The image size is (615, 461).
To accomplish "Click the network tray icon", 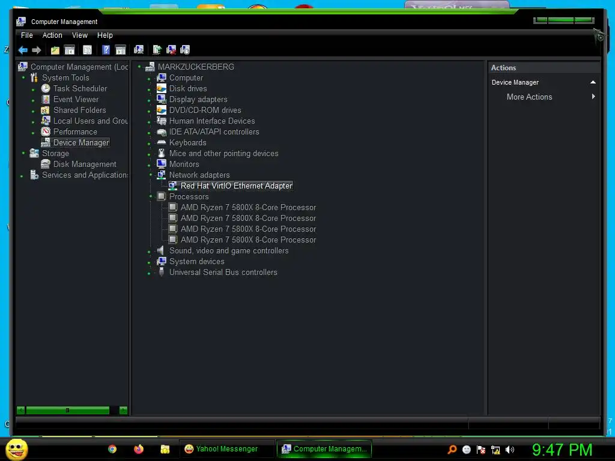I will pos(495,450).
